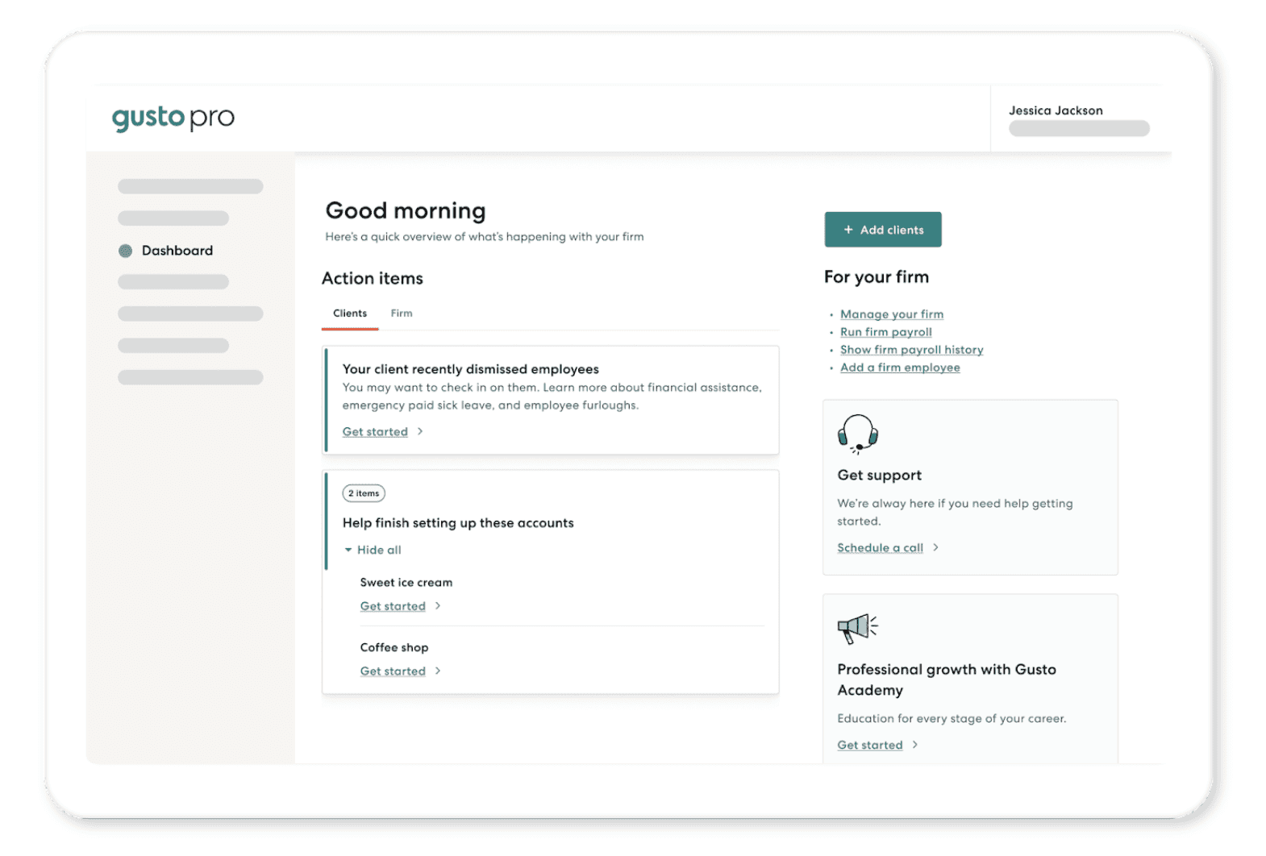1266x856 pixels.
Task: Collapse the list with Hide all
Action: 373,550
